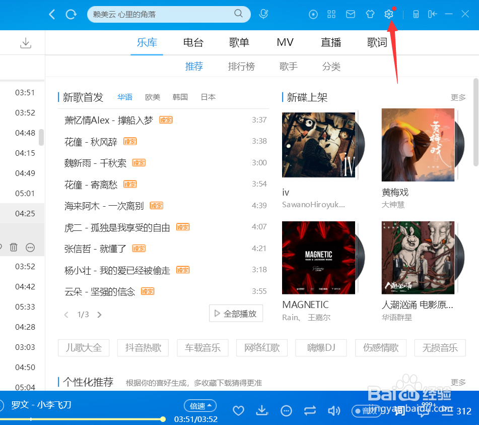Viewport: 479px width, 425px height.
Task: Go to next page of new songs
Action: pyautogui.click(x=99, y=315)
